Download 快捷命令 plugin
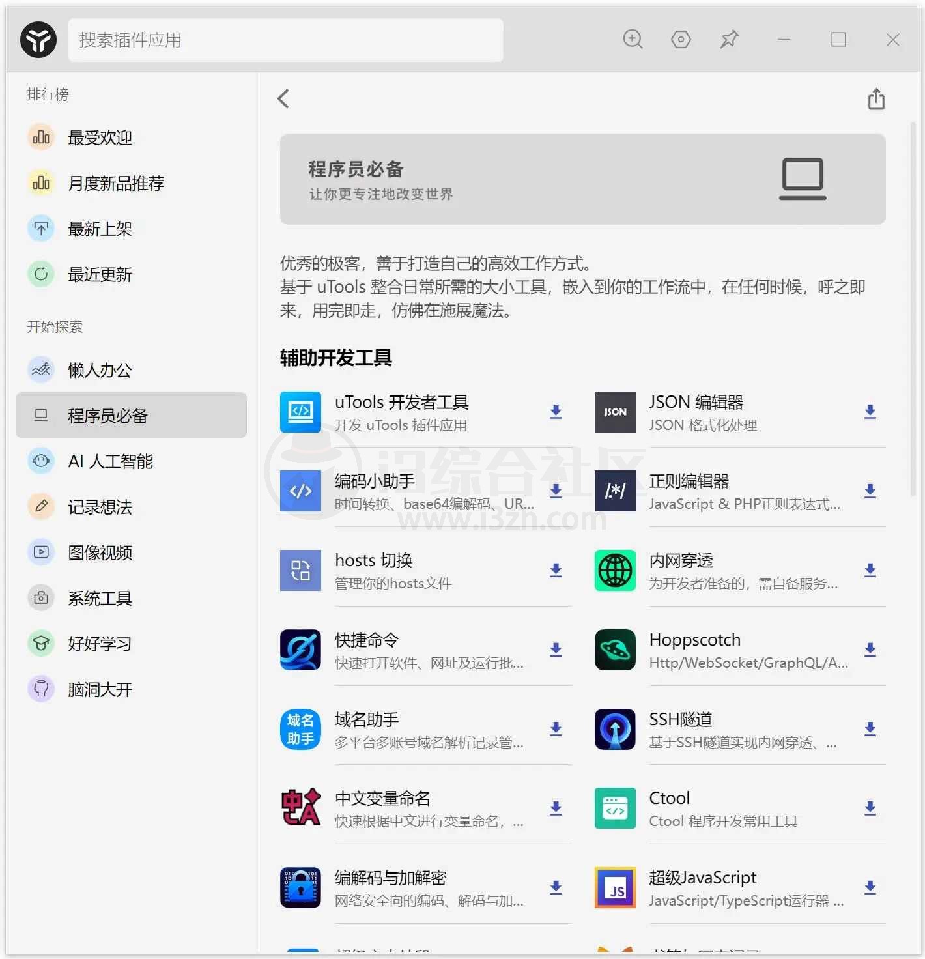The height and width of the screenshot is (959, 925). click(x=556, y=650)
